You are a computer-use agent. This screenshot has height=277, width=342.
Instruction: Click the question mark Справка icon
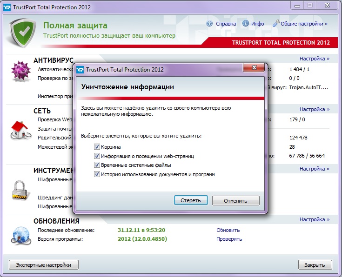click(209, 24)
